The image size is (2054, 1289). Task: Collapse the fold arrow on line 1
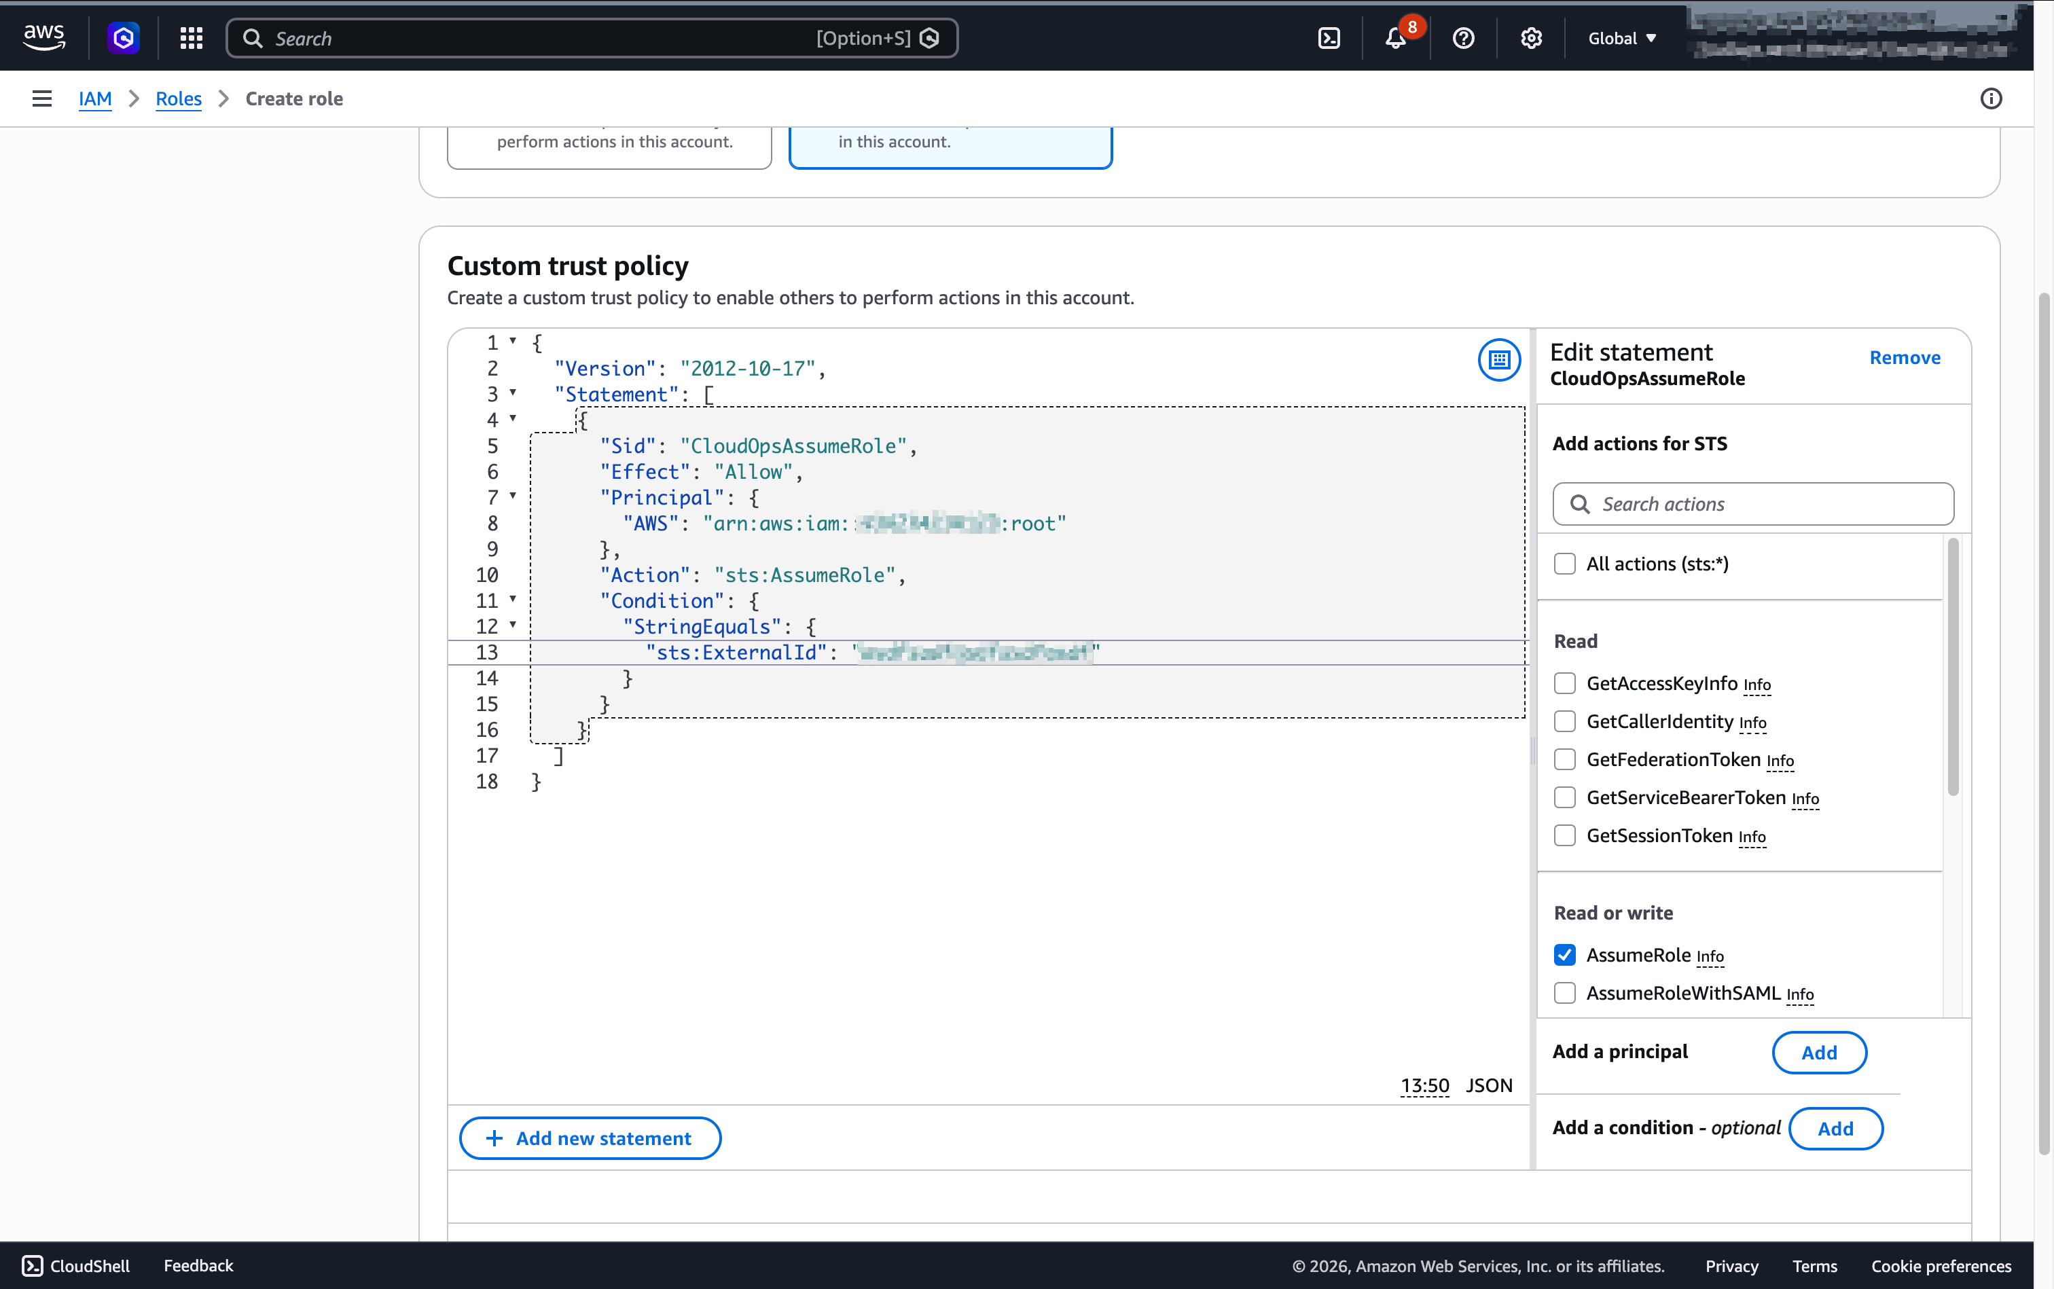pos(512,341)
